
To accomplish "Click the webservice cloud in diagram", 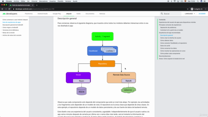I will (128, 90).
